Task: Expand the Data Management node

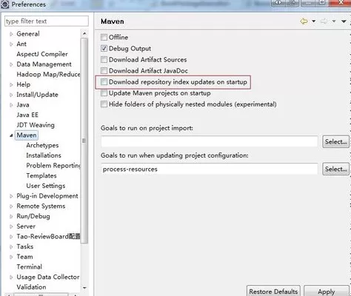Action: tap(11, 64)
